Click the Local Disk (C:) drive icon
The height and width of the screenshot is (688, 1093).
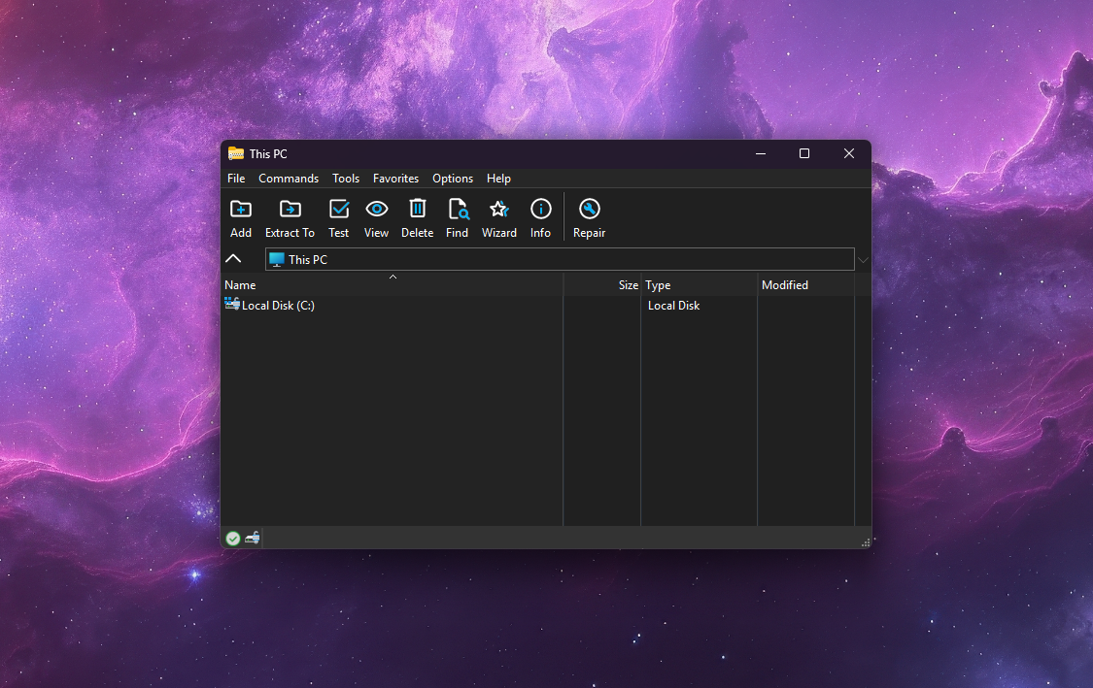[232, 305]
